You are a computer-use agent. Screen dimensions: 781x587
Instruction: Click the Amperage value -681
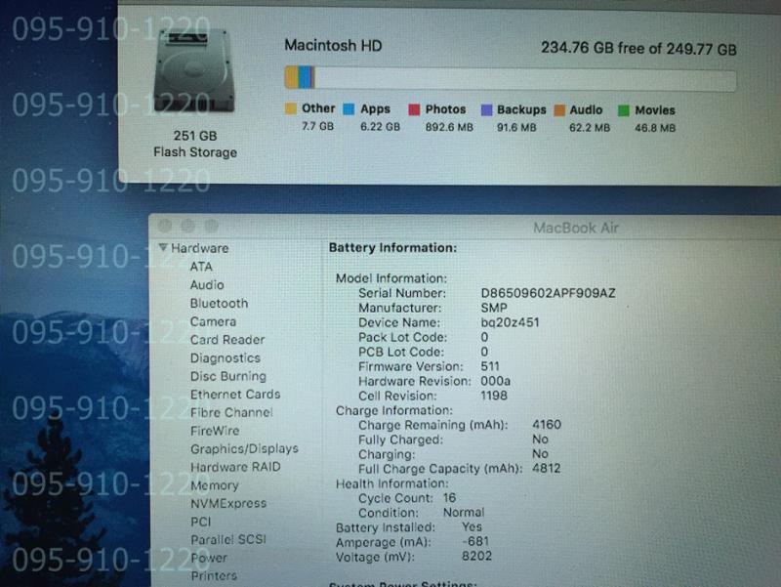click(x=475, y=541)
